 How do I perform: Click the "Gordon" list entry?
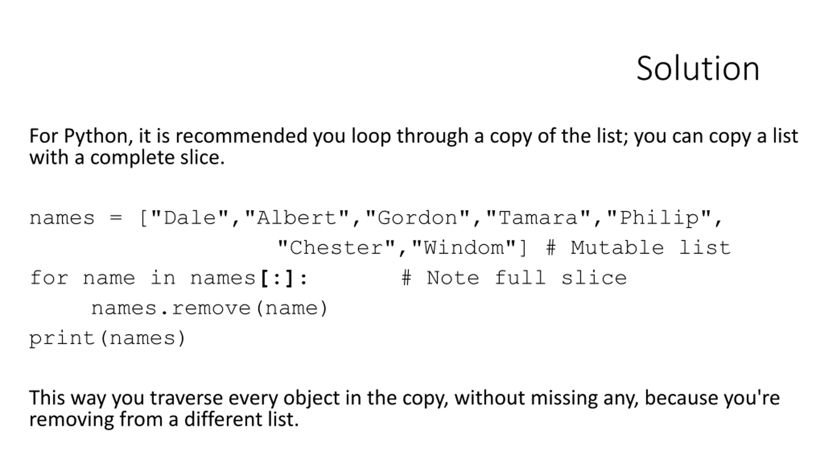(417, 218)
